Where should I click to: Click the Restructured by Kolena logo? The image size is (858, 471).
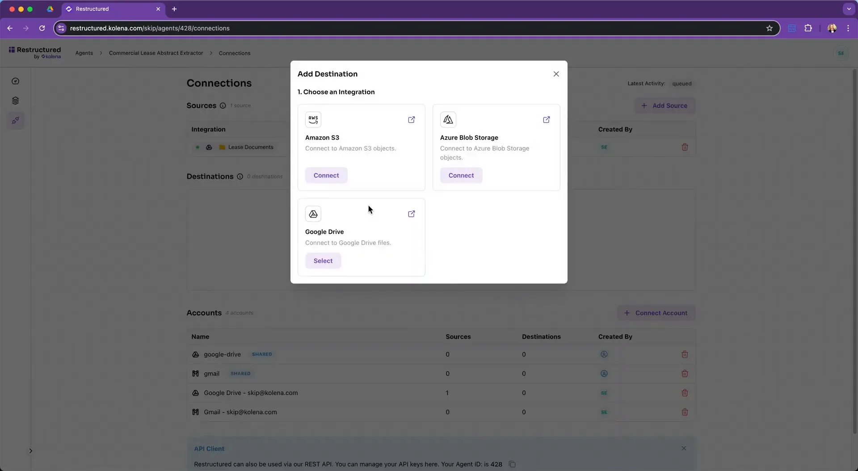(x=35, y=52)
